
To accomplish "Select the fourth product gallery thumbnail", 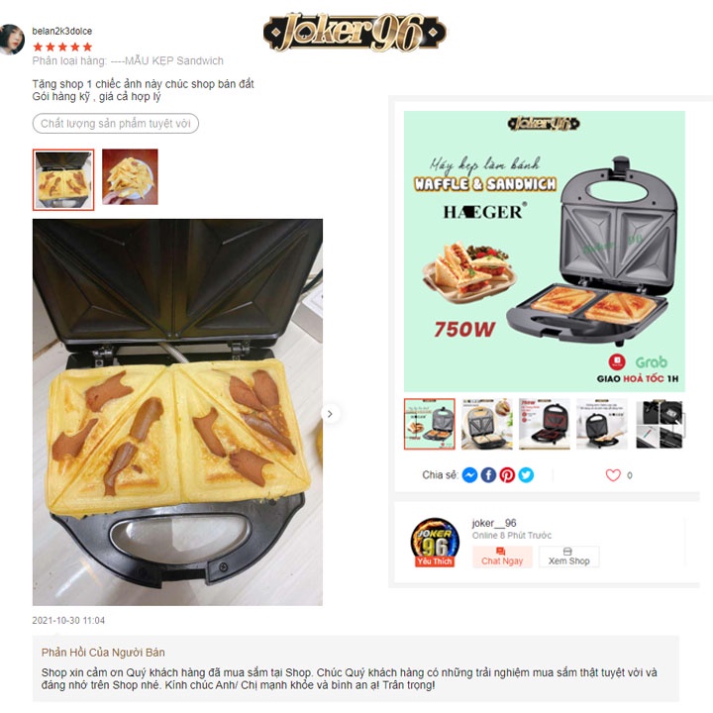I will tap(602, 424).
